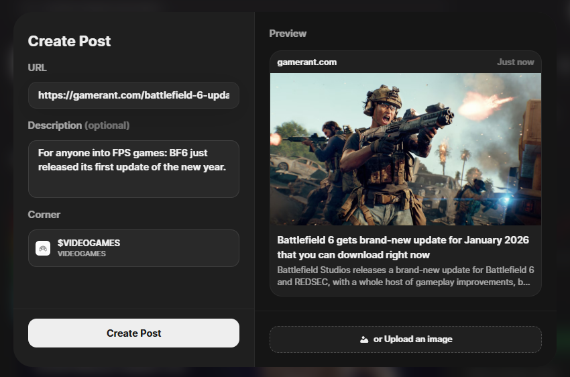
Task: Click the preview summary text about Battlefield Studios
Action: [405, 276]
